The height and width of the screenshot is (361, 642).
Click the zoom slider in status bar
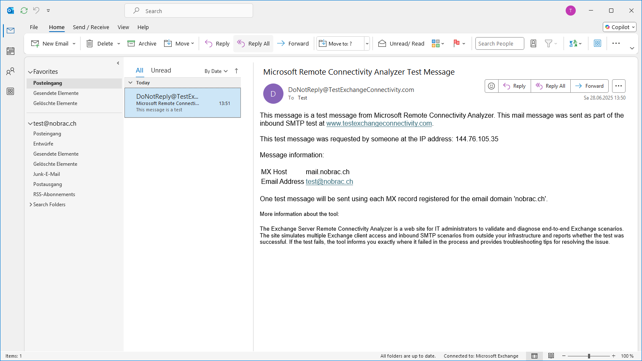coord(589,356)
